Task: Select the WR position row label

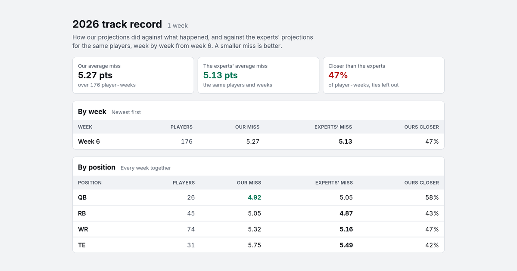Action: tap(83, 229)
